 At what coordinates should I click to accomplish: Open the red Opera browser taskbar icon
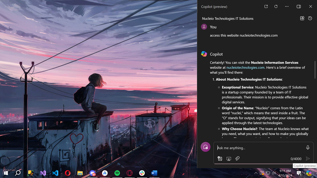[68, 173]
